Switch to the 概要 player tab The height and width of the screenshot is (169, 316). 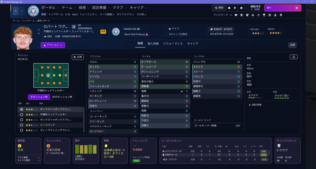click(x=140, y=43)
